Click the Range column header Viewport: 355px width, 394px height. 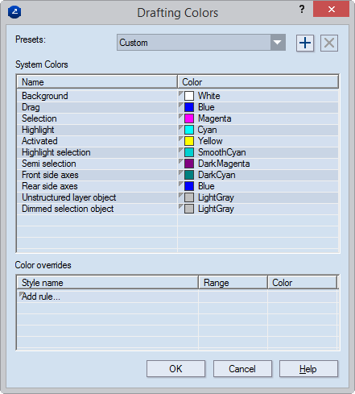tap(233, 283)
